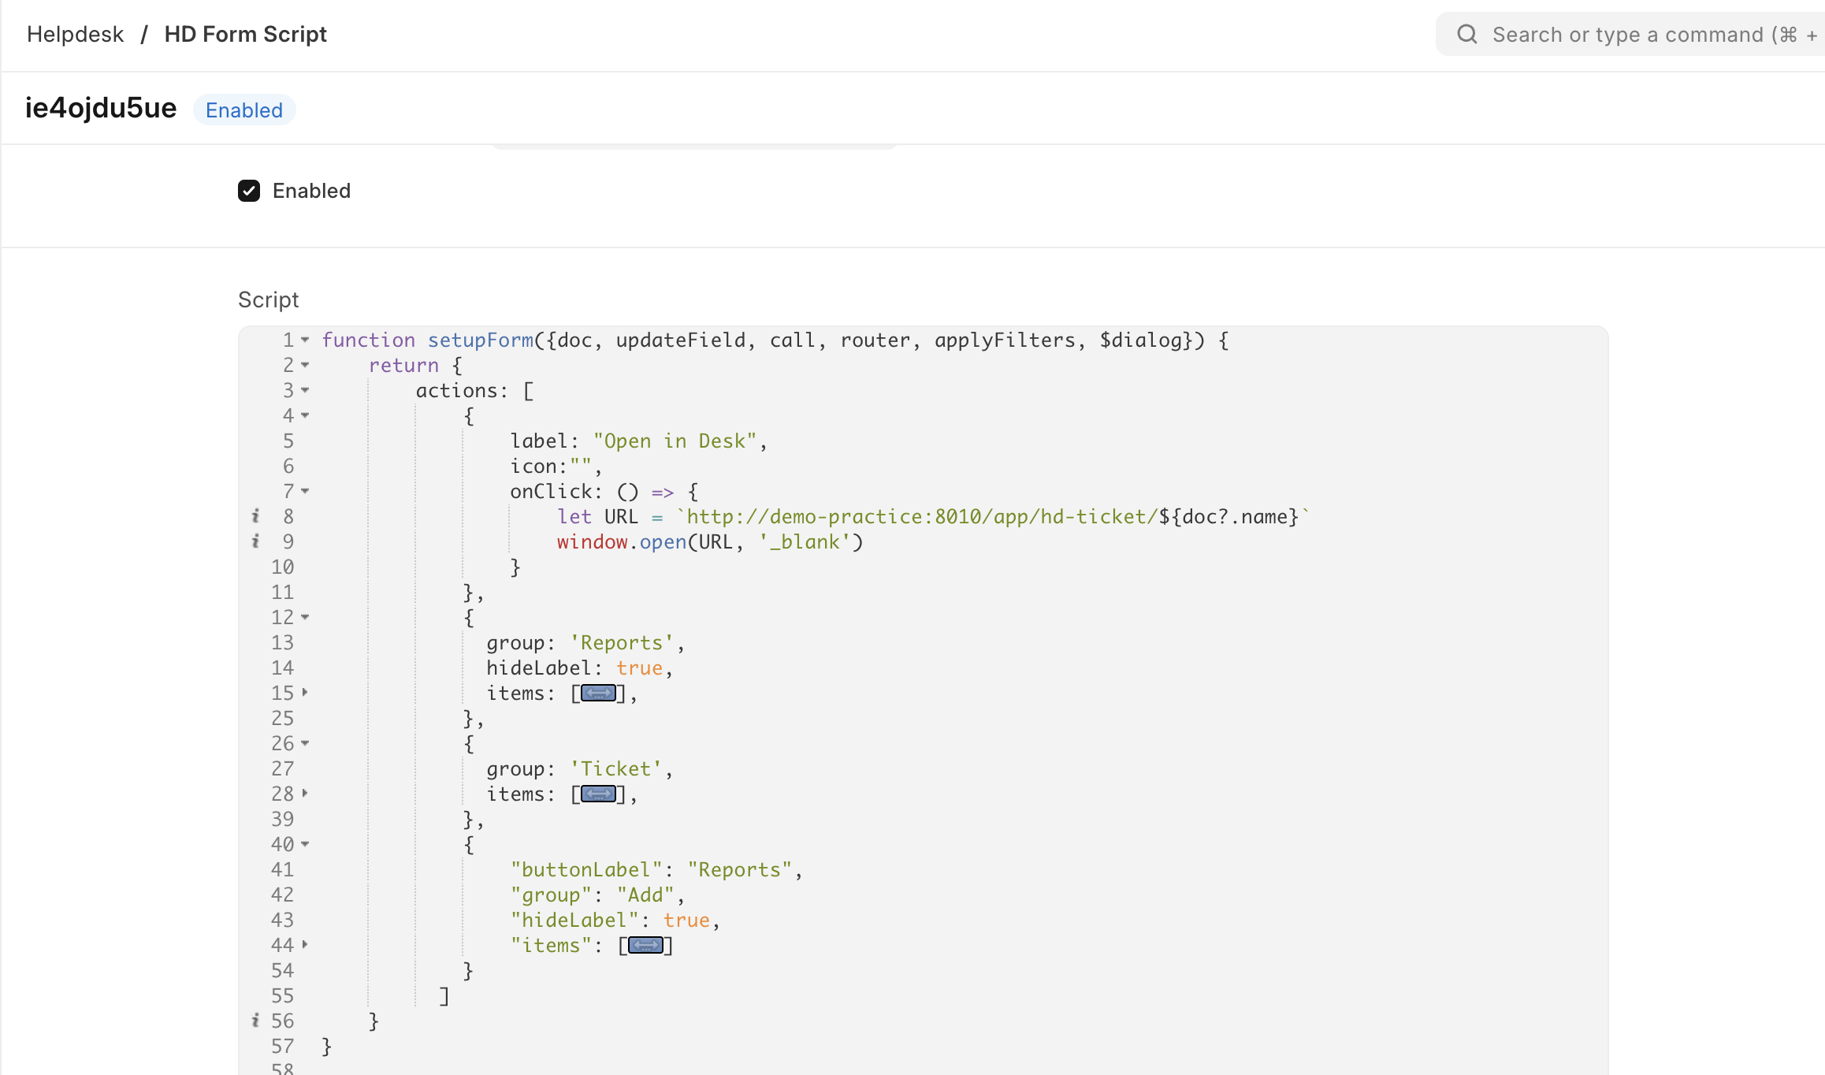Collapse the setupForm function on line 1
This screenshot has height=1075, width=1825.
pyautogui.click(x=305, y=340)
